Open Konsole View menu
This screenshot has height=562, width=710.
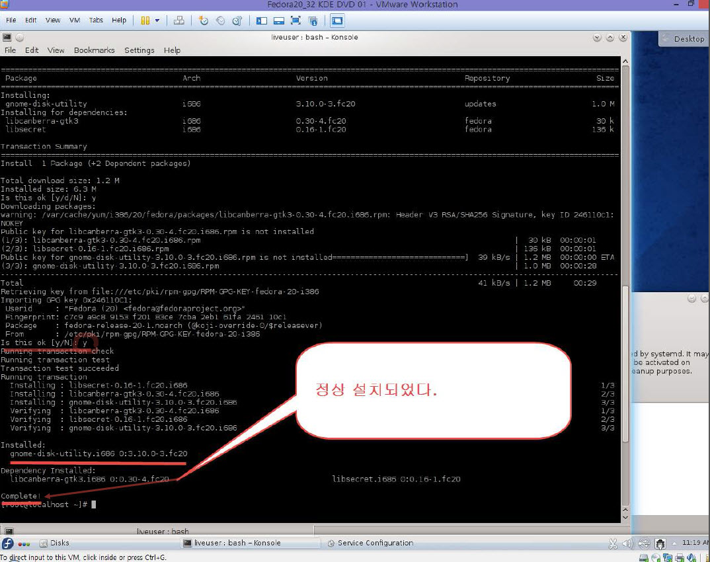56,50
